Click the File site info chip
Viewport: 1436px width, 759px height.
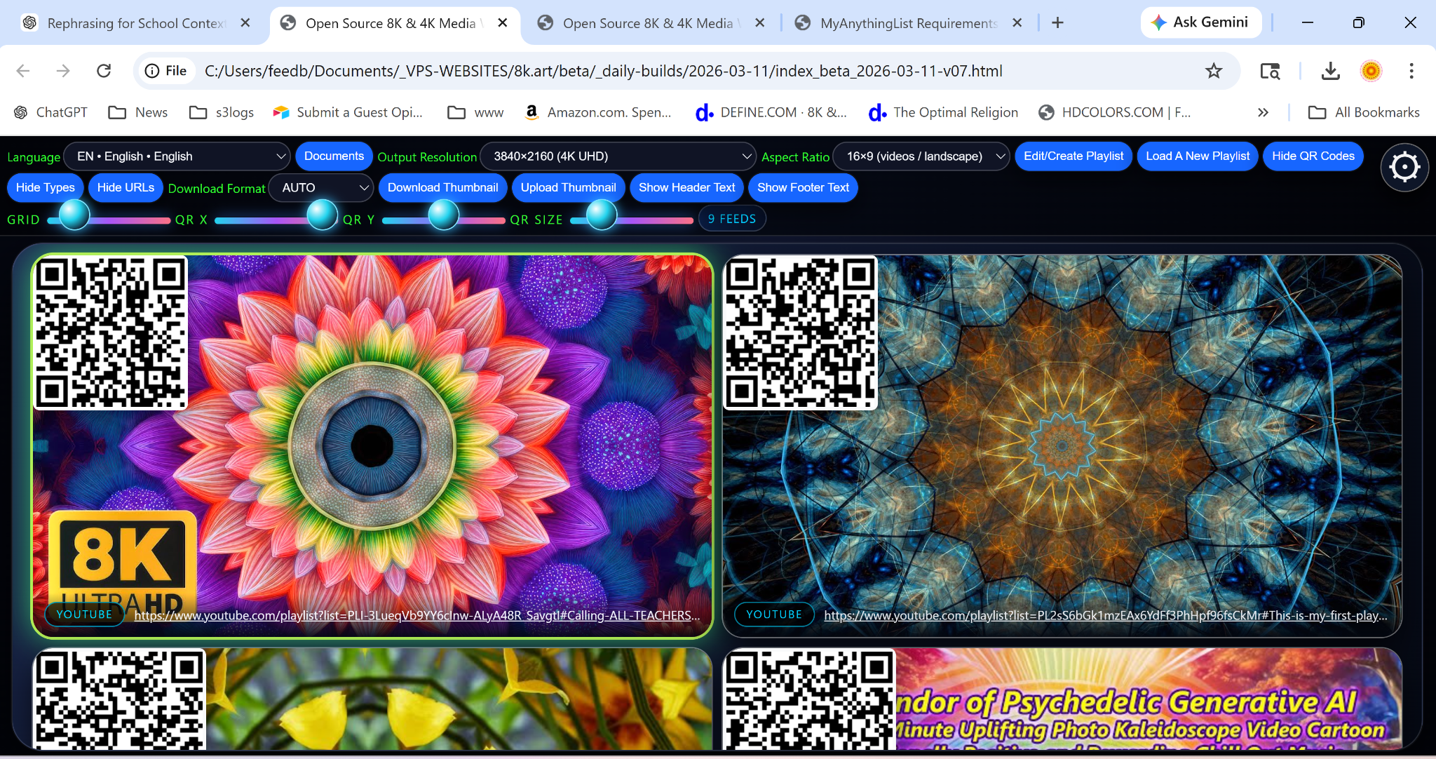point(166,71)
